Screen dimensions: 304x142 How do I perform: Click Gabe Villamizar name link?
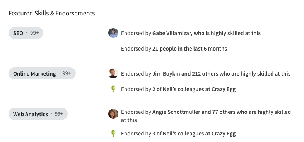coord(172,33)
